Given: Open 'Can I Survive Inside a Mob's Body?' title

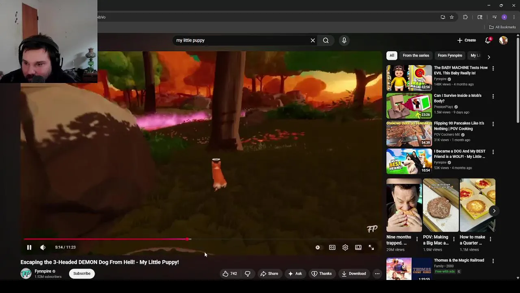Looking at the screenshot, I should pyautogui.click(x=457, y=98).
